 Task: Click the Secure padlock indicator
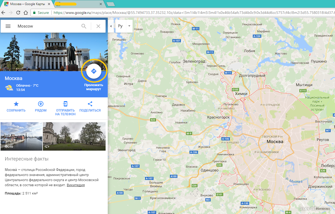[41, 13]
